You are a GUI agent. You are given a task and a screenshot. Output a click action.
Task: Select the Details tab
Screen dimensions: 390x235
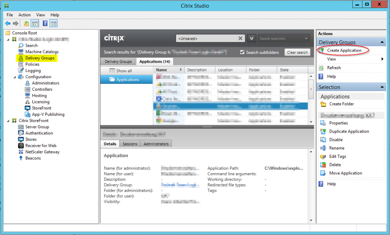pyautogui.click(x=110, y=144)
